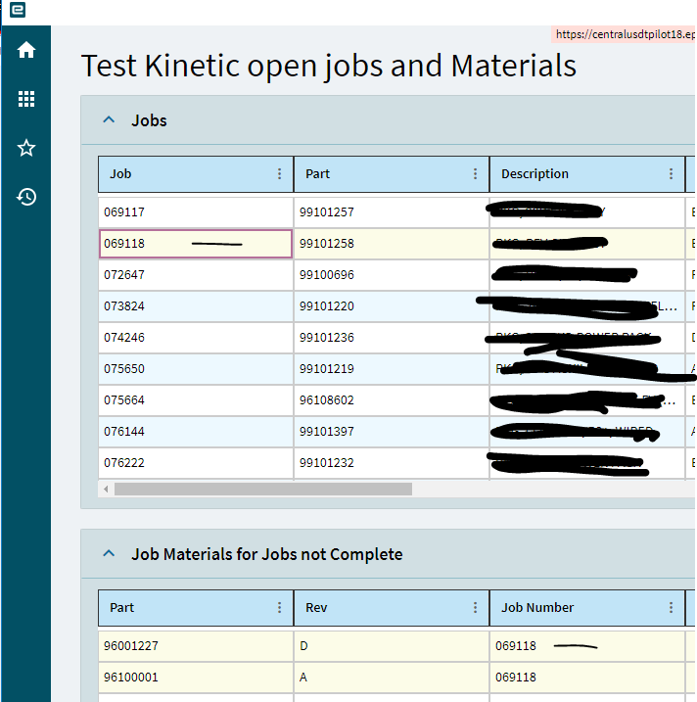Screen dimensions: 697x702
Task: Open Job Number column options menu
Action: point(671,608)
